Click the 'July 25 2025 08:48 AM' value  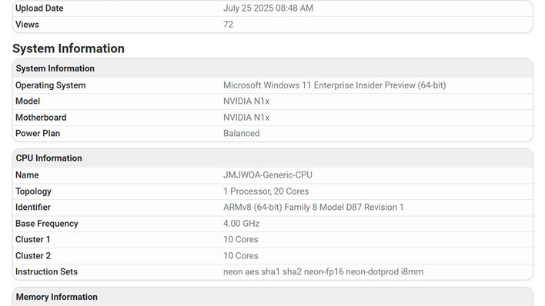click(268, 8)
